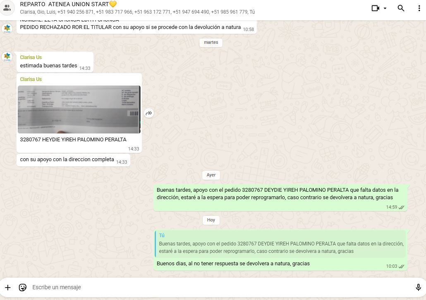This screenshot has width=426, height=300.
Task: Select the 'Hoy' date chip
Action: [211, 220]
